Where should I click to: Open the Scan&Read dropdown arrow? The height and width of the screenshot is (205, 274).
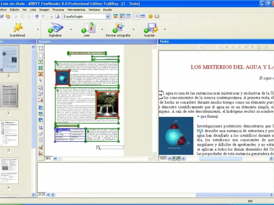pos(38,29)
